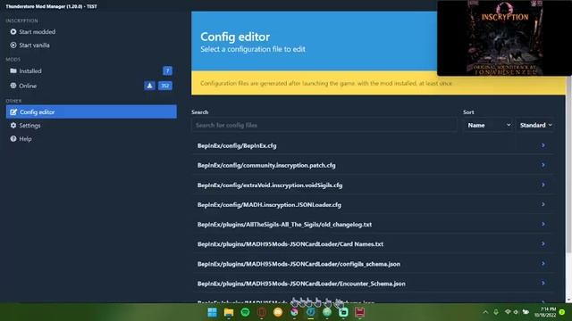Click the Thunderstore Mod Manager taskbar icon

310,312
